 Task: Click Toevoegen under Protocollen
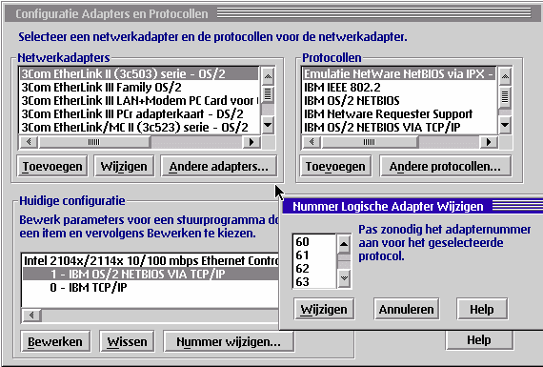[335, 167]
